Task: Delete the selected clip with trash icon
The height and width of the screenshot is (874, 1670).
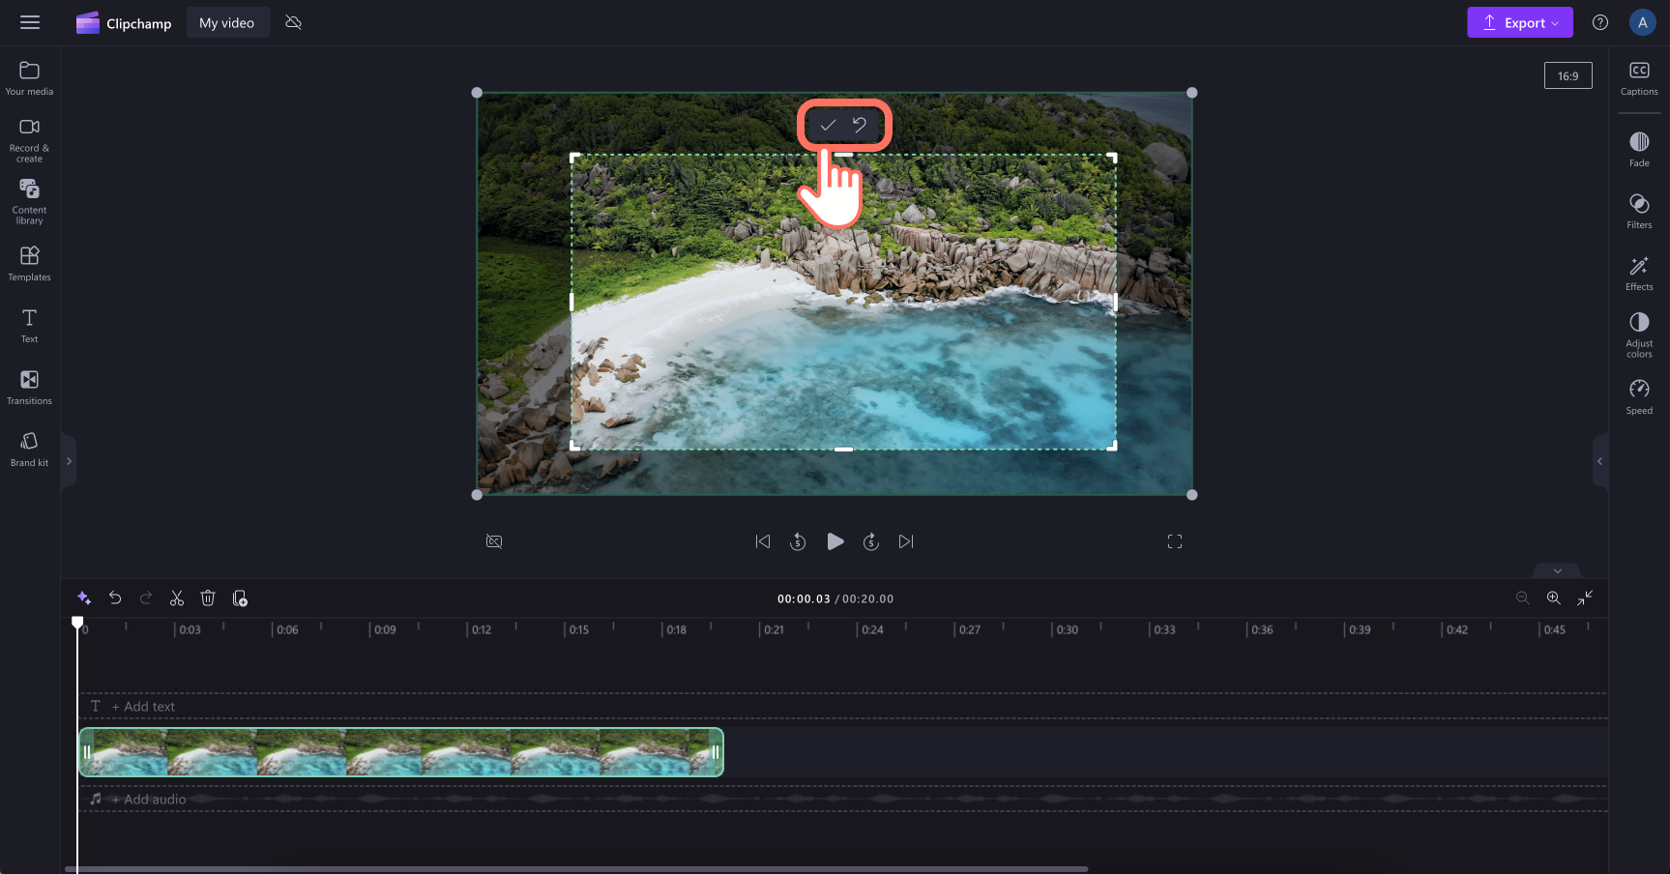Action: (208, 598)
